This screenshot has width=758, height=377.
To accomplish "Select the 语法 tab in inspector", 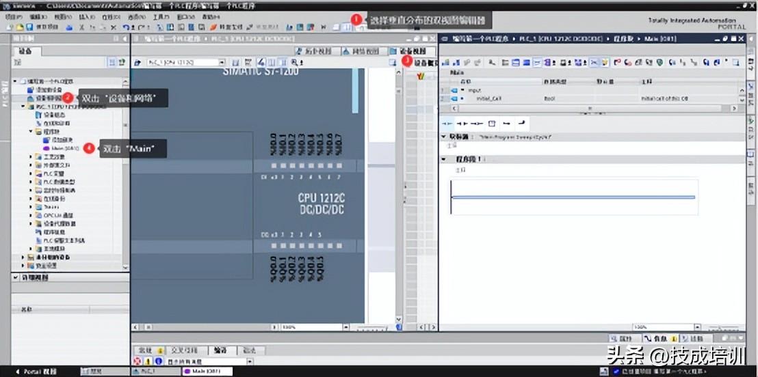I will [x=250, y=350].
